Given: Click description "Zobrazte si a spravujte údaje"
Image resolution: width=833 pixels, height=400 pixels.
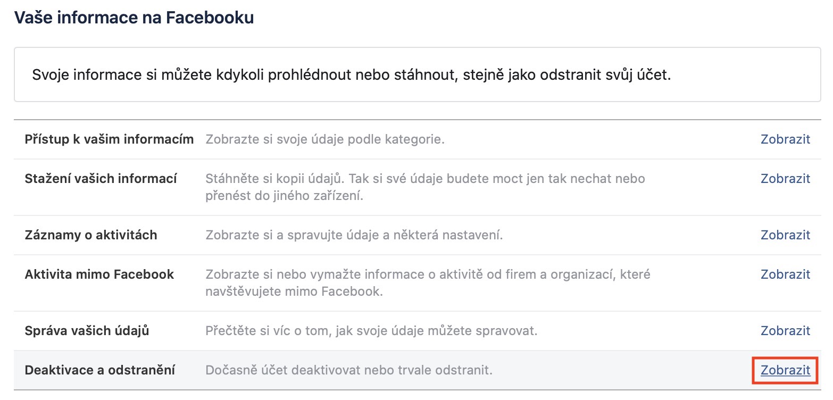Looking at the screenshot, I should pos(354,235).
